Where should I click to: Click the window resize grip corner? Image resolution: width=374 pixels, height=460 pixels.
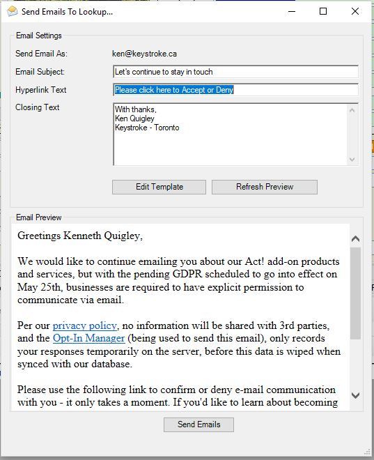pyautogui.click(x=367, y=451)
